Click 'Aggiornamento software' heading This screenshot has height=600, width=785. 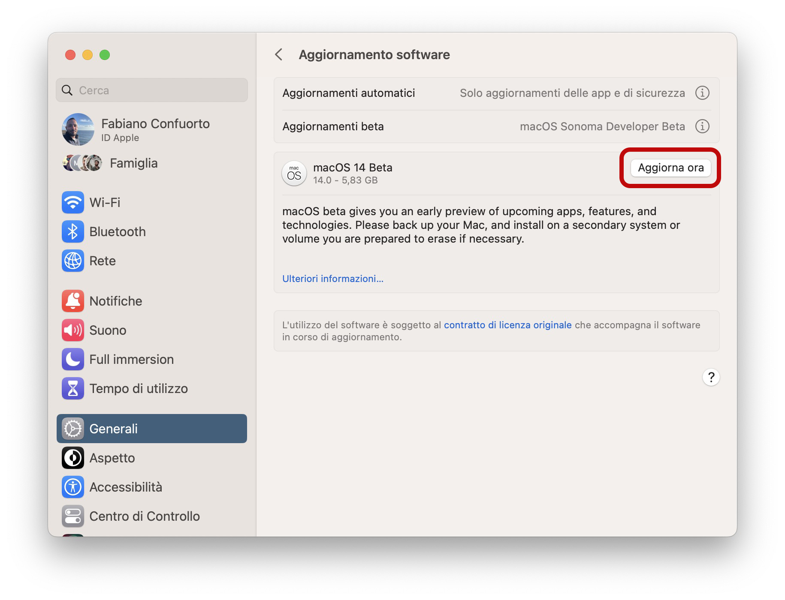[x=374, y=54]
